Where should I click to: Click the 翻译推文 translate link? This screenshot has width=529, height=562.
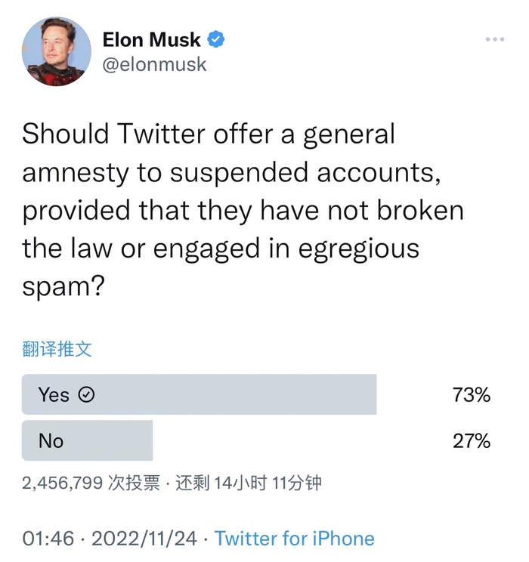[x=57, y=349]
